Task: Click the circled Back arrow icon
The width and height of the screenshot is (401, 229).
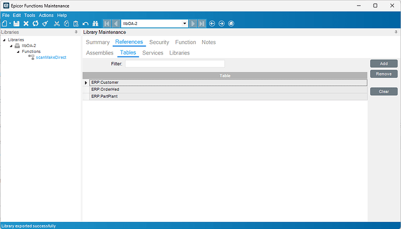Action: coord(212,24)
